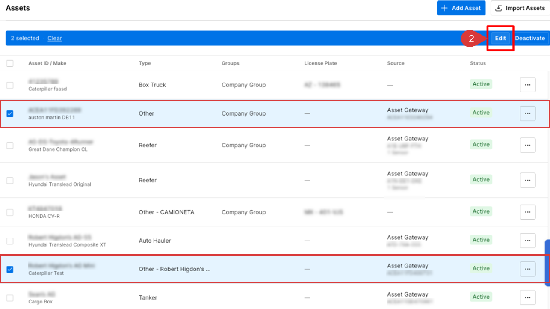Deactivate the selected assets
The height and width of the screenshot is (309, 550).
530,38
